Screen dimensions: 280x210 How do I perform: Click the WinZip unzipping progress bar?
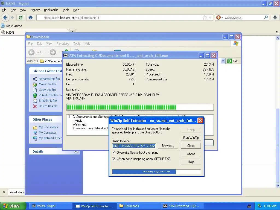(156, 171)
